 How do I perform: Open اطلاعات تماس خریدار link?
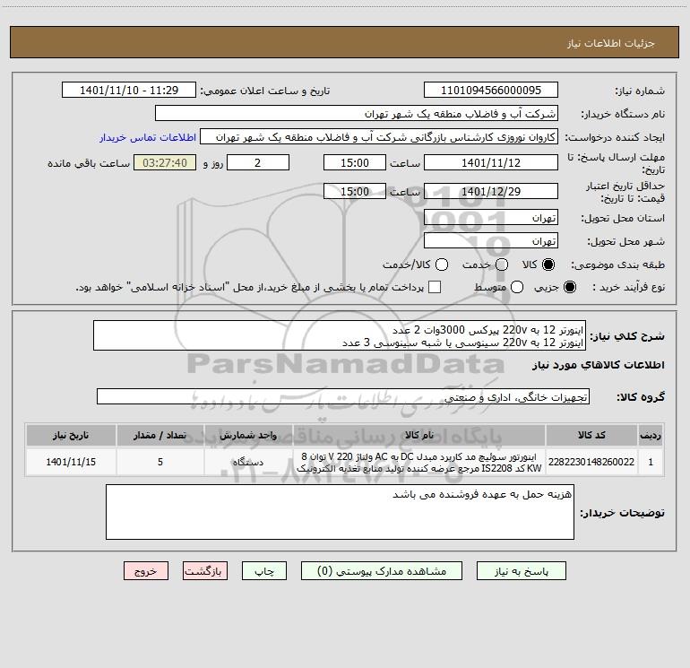148,137
